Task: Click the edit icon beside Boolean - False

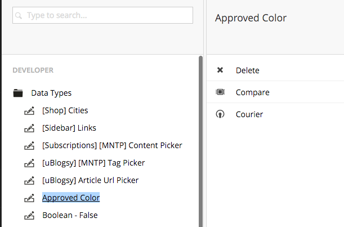Action: click(29, 215)
